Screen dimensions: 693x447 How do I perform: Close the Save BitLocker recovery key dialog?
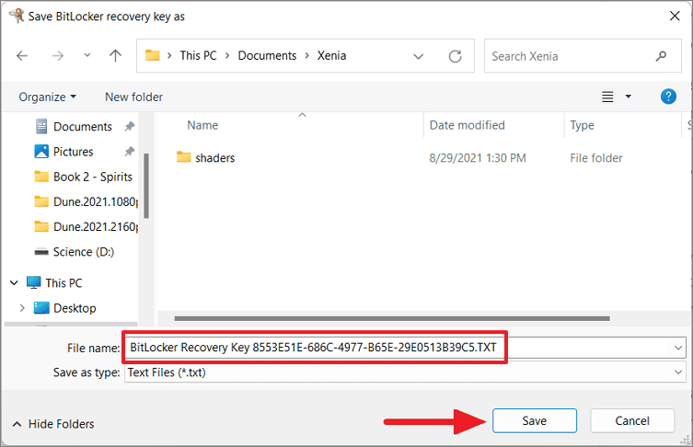pos(675,16)
